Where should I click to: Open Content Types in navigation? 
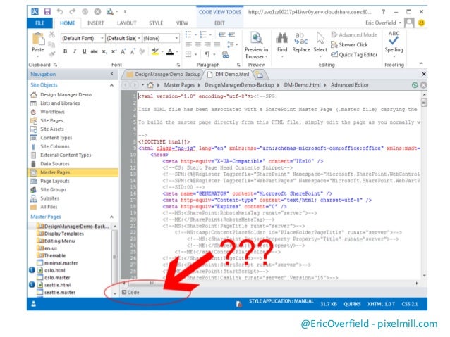pos(56,138)
